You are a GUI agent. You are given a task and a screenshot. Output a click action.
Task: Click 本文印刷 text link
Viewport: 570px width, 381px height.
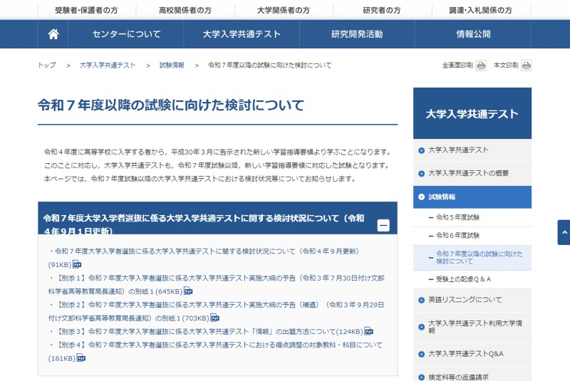(506, 66)
